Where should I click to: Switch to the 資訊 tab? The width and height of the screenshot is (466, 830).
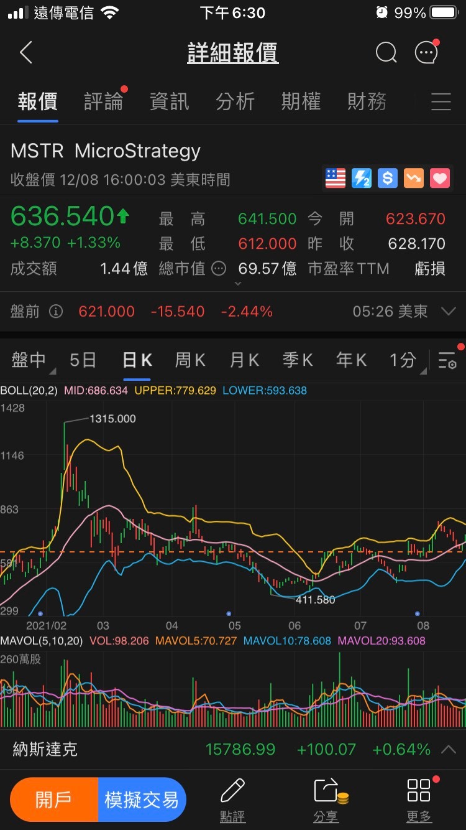pyautogui.click(x=169, y=101)
